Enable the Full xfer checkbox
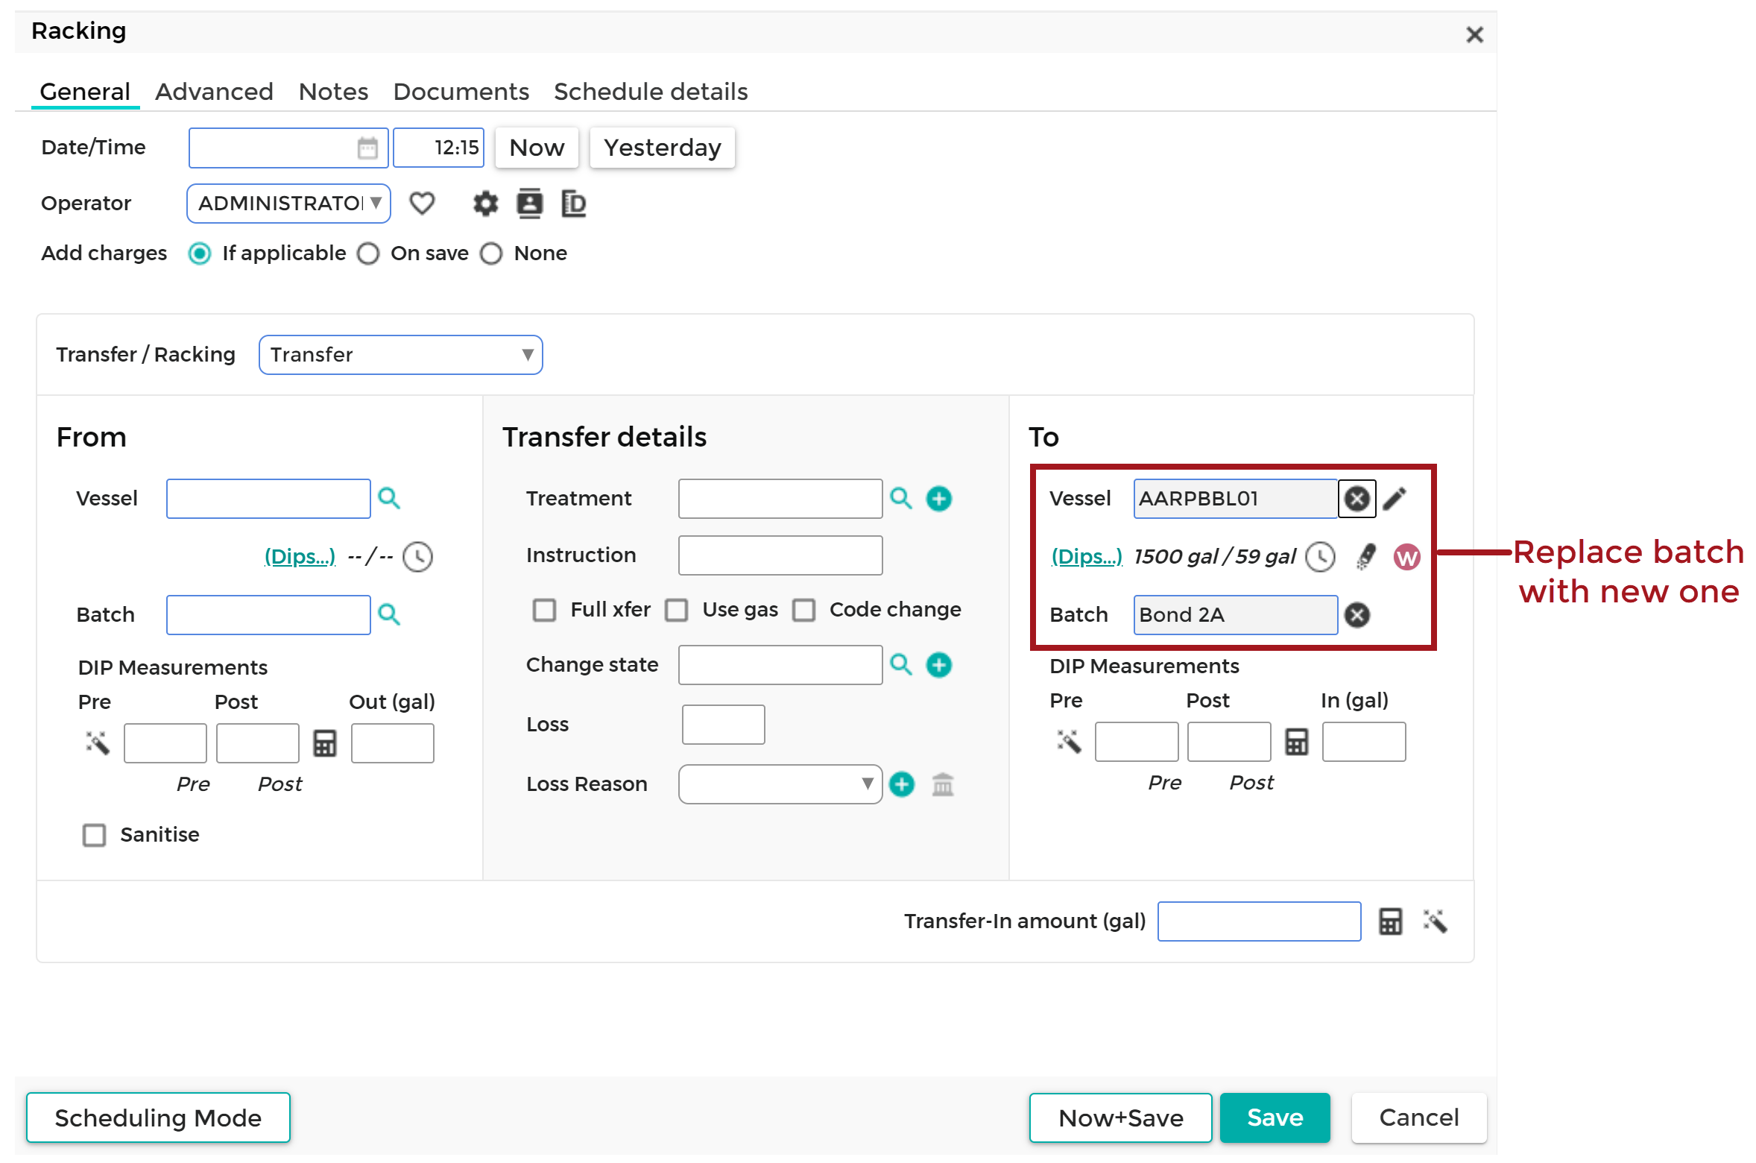 (x=544, y=610)
